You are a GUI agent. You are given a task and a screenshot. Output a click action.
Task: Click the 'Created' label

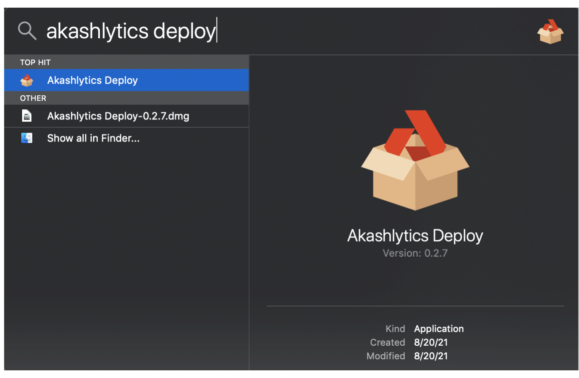387,342
